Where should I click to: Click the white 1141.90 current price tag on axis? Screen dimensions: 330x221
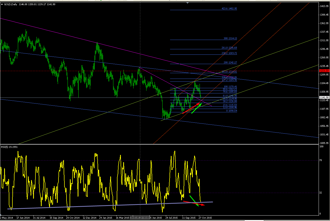(324, 98)
